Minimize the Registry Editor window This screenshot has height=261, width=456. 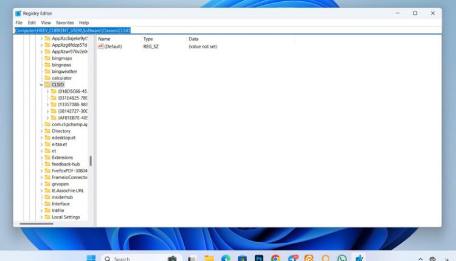[398, 13]
